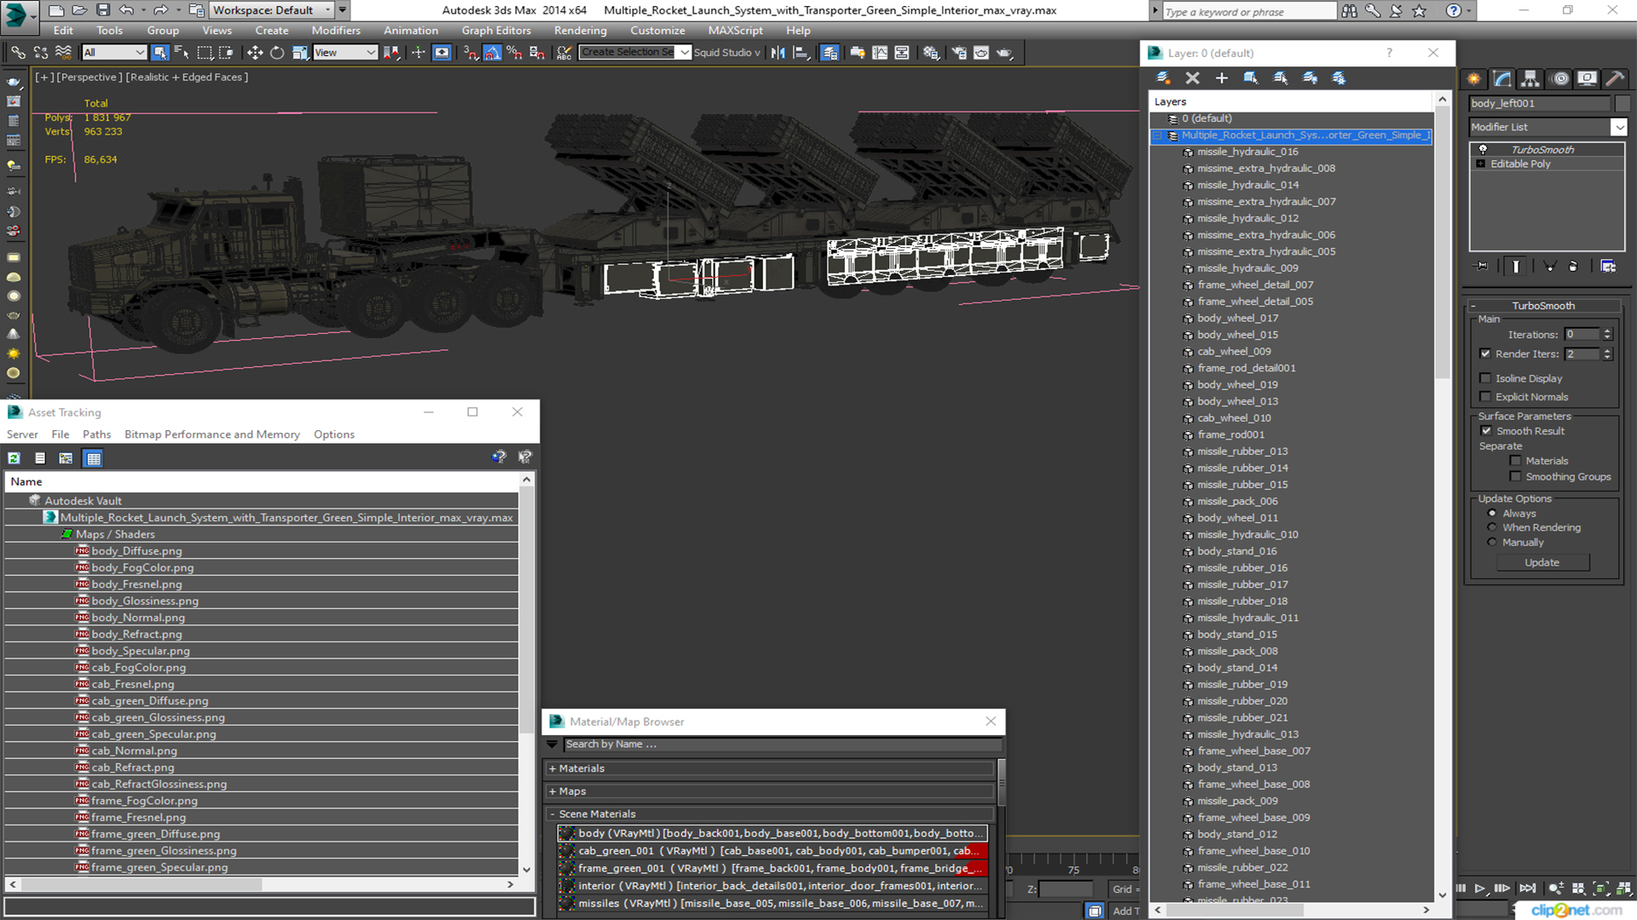Open the Display command panel tab
1637x920 pixels.
[1587, 78]
